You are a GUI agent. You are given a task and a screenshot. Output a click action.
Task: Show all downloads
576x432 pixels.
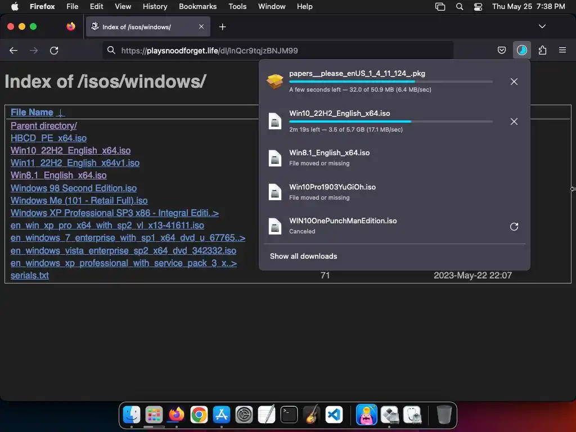(x=303, y=256)
